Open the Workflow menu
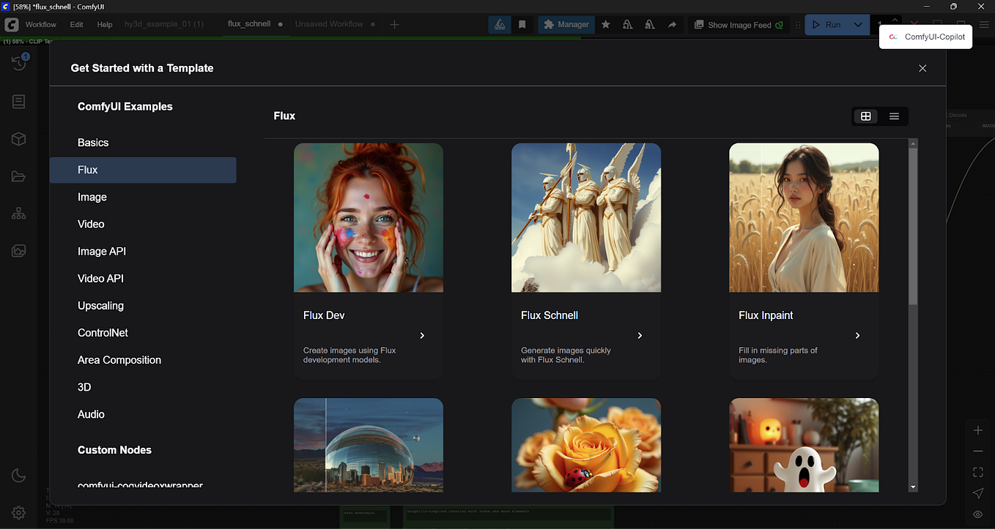The height and width of the screenshot is (529, 995). pyautogui.click(x=41, y=24)
